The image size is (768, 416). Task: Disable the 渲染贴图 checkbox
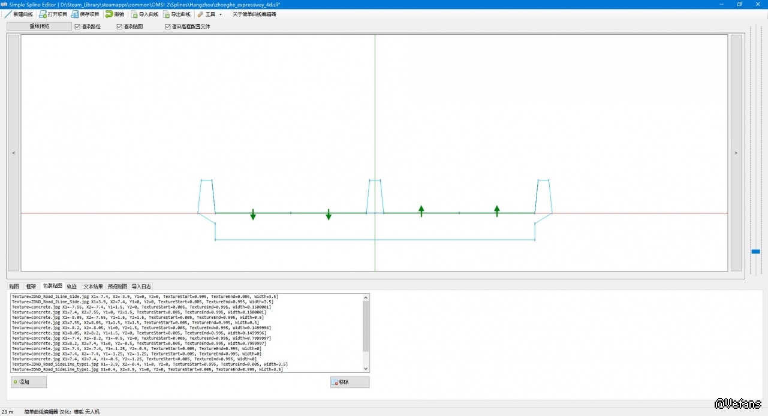(119, 26)
